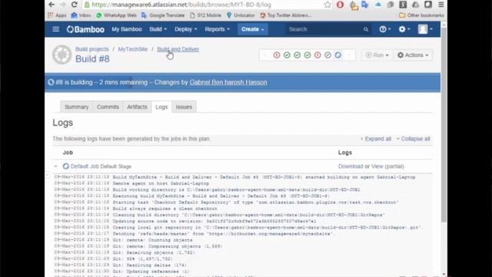
Task: Open the administration gear menu
Action: [x=404, y=29]
